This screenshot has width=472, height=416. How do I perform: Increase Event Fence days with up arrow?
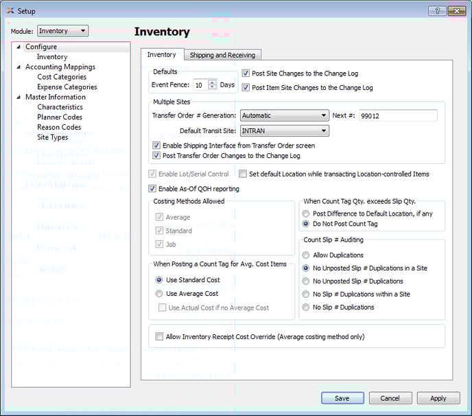(x=212, y=82)
